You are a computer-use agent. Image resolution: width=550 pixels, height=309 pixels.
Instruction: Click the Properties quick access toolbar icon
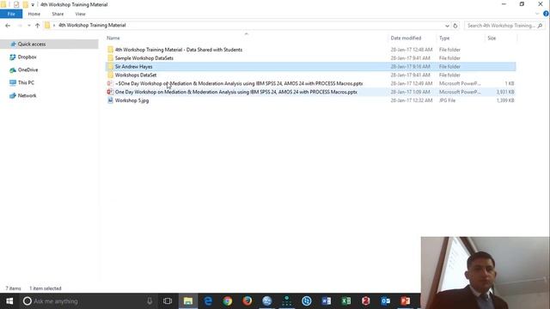tap(16, 4)
